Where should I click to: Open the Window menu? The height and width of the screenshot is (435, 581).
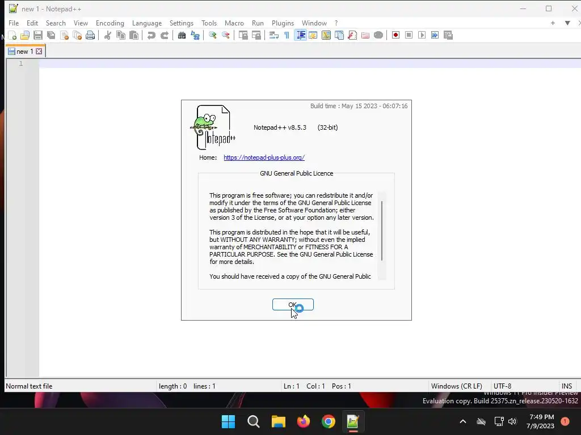tap(314, 23)
